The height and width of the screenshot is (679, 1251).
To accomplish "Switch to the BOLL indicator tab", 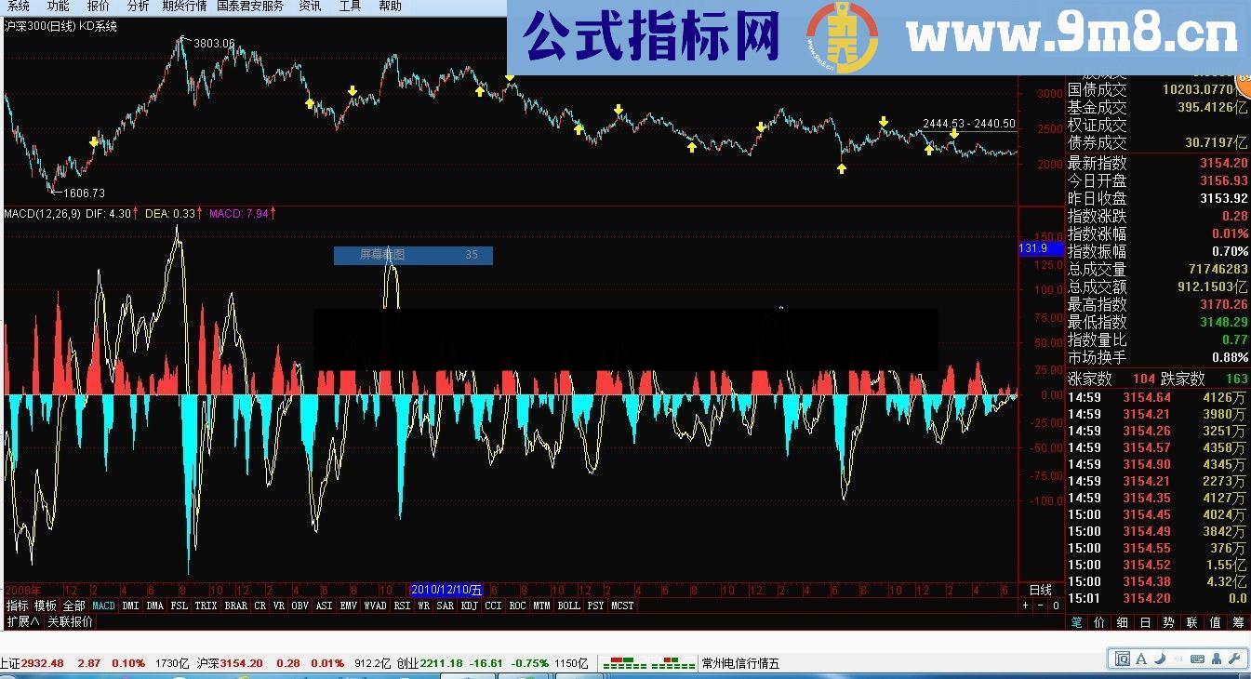I will click(x=568, y=606).
